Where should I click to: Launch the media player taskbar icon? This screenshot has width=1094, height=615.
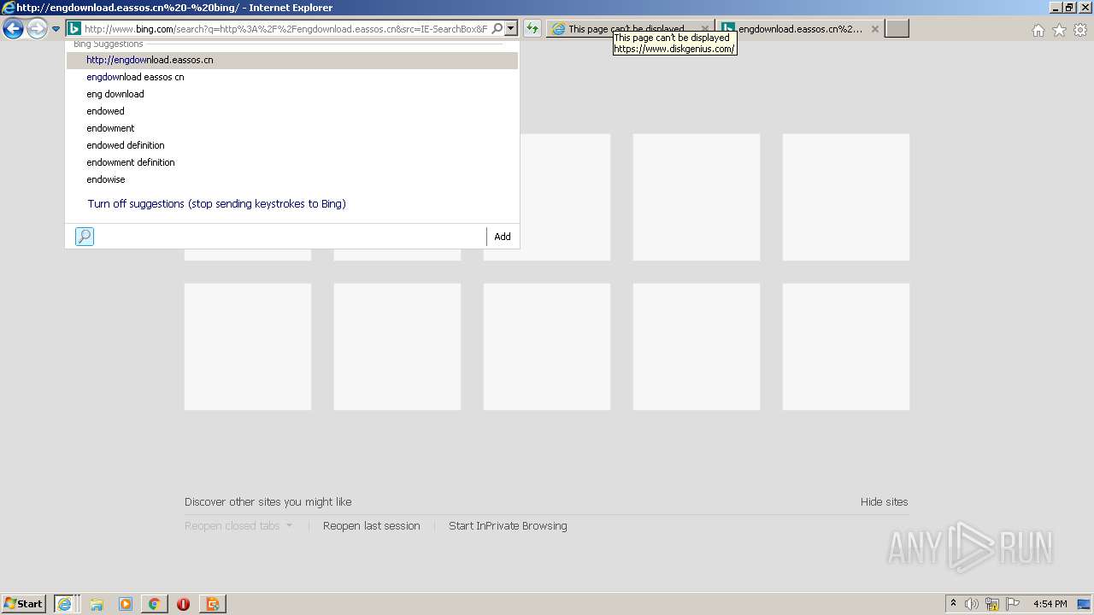point(126,604)
